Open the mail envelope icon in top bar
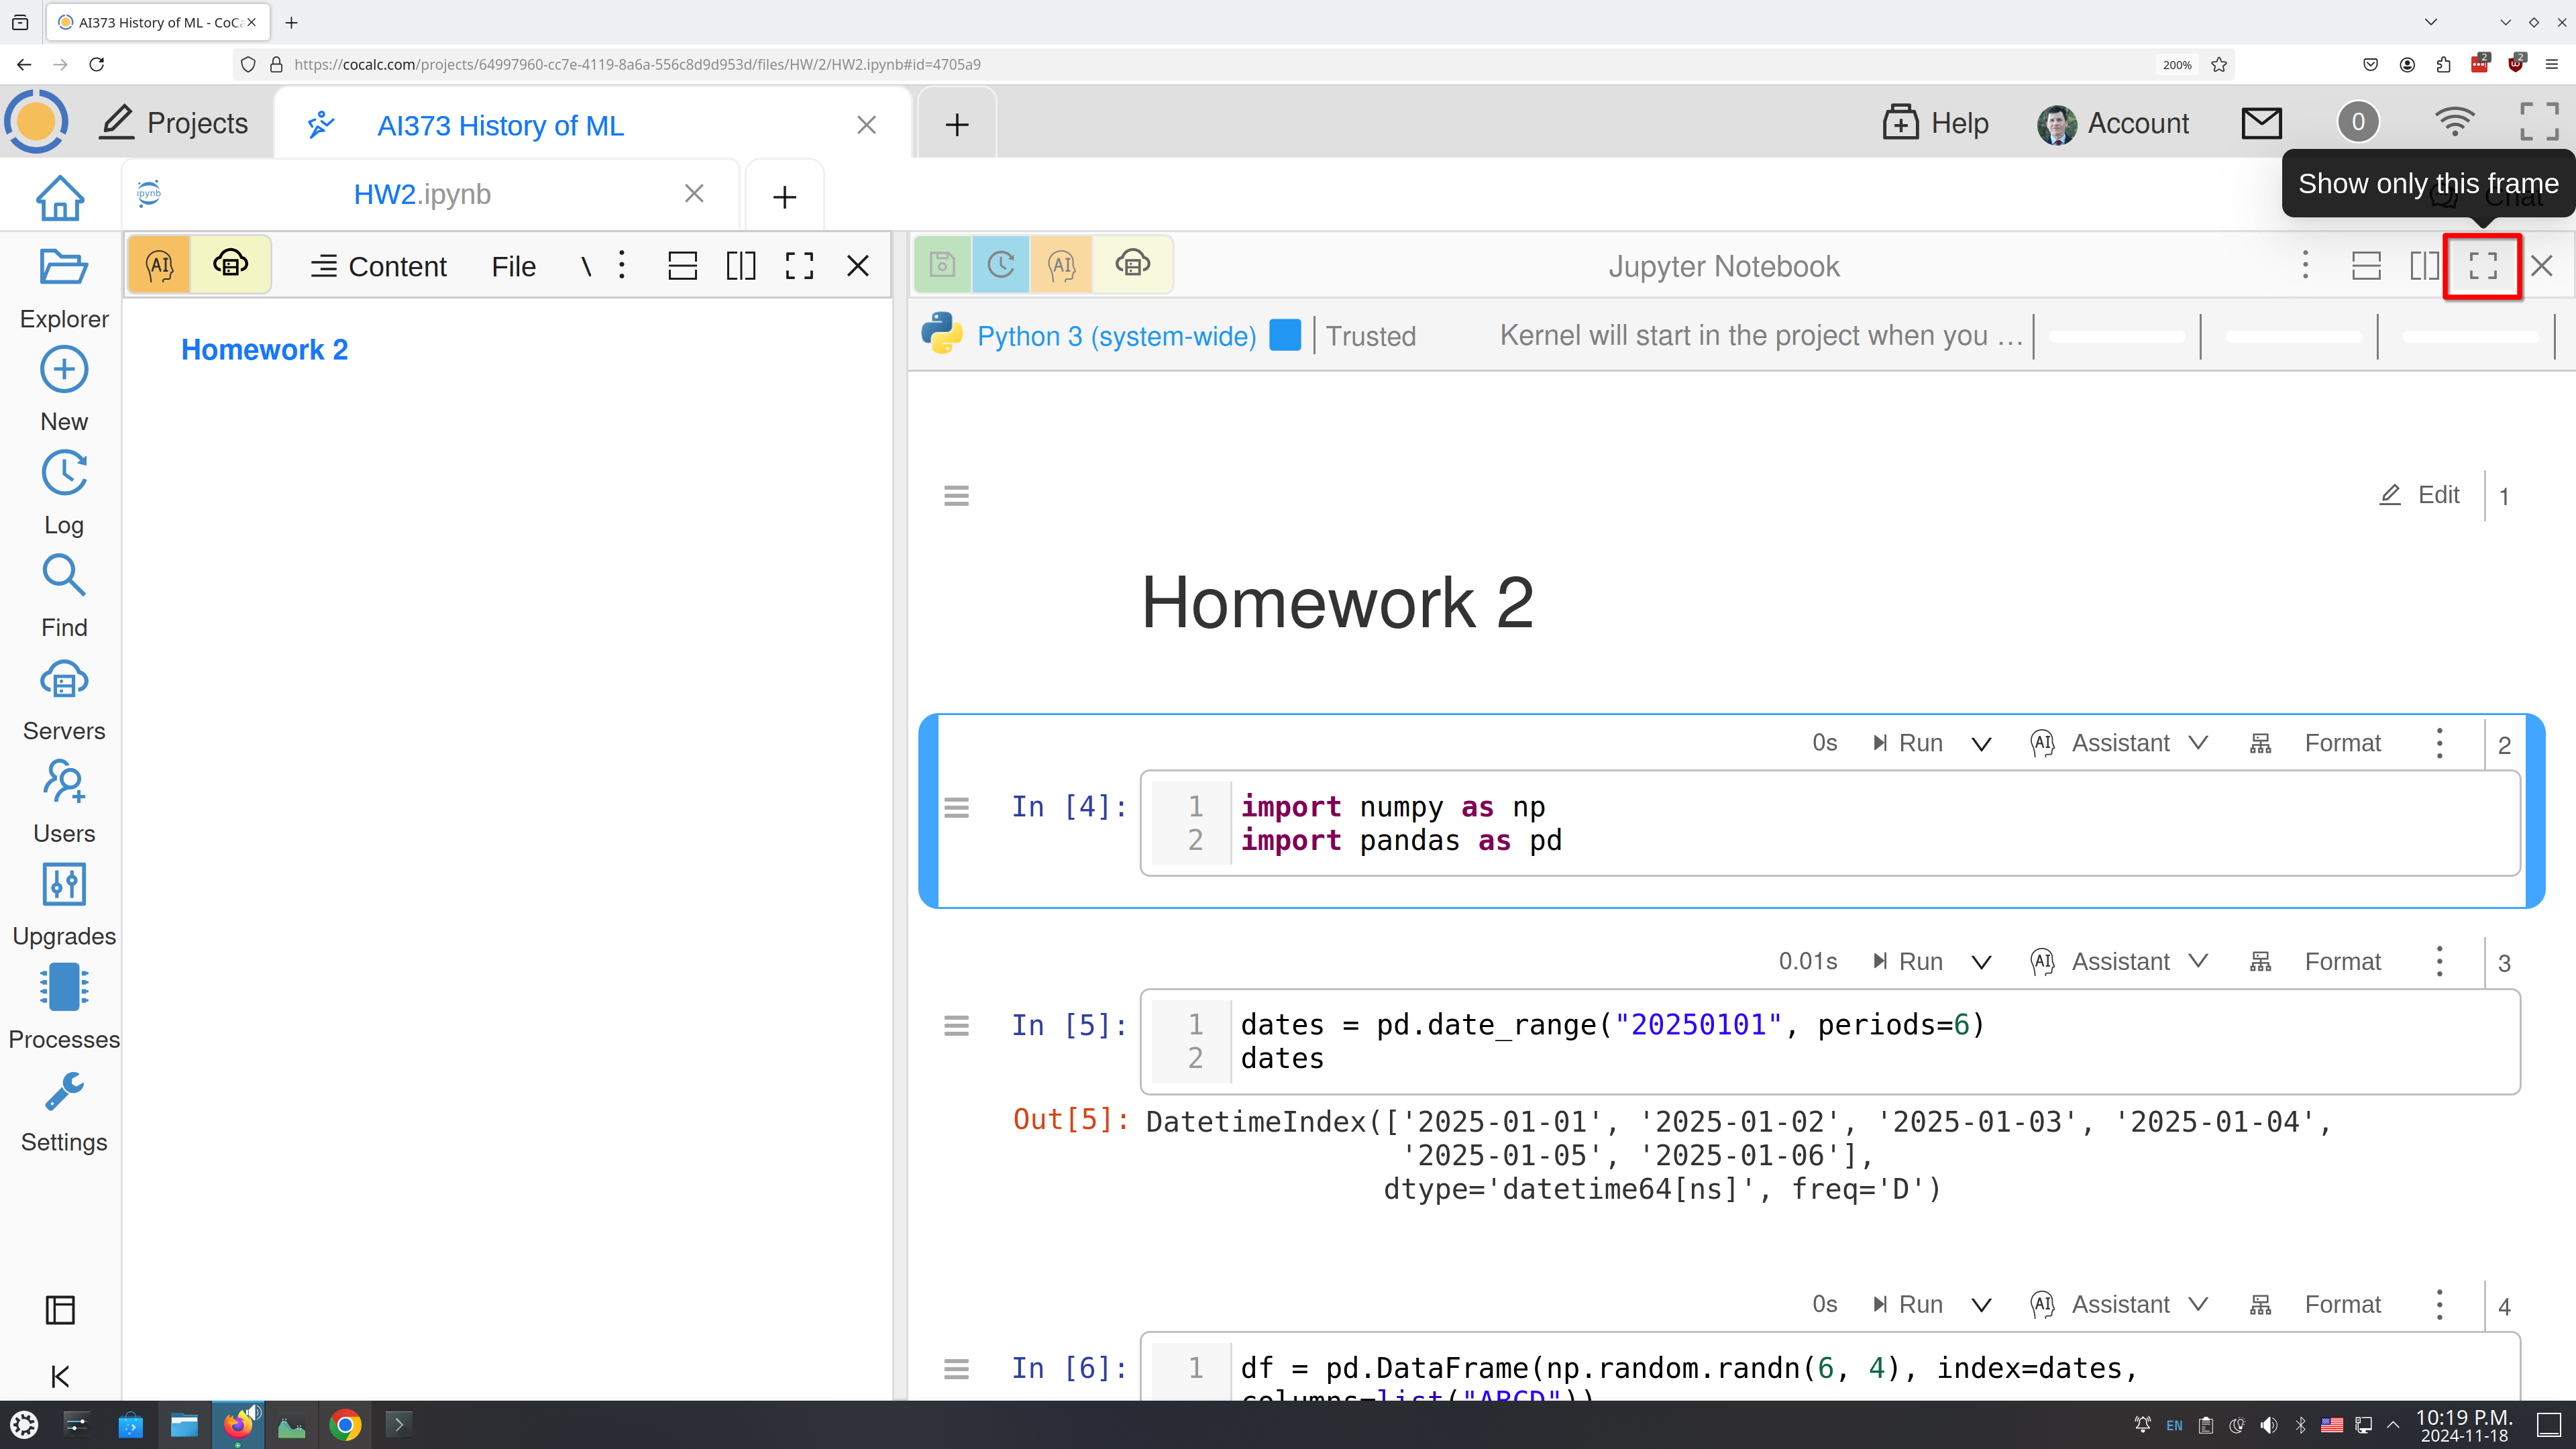Screen dimensions: 2576x1449 point(2261,123)
